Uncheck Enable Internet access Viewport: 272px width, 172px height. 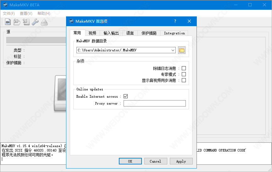point(125,96)
